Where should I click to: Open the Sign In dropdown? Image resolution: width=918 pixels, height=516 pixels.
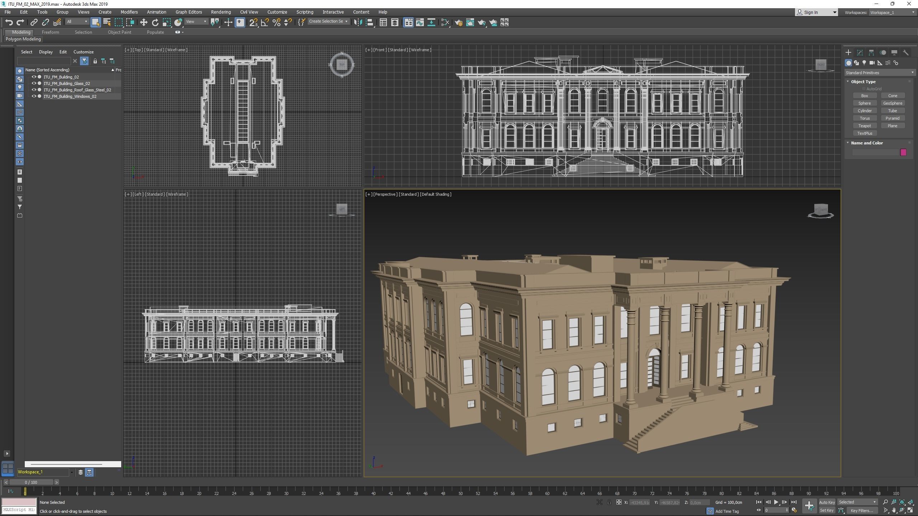pyautogui.click(x=817, y=13)
